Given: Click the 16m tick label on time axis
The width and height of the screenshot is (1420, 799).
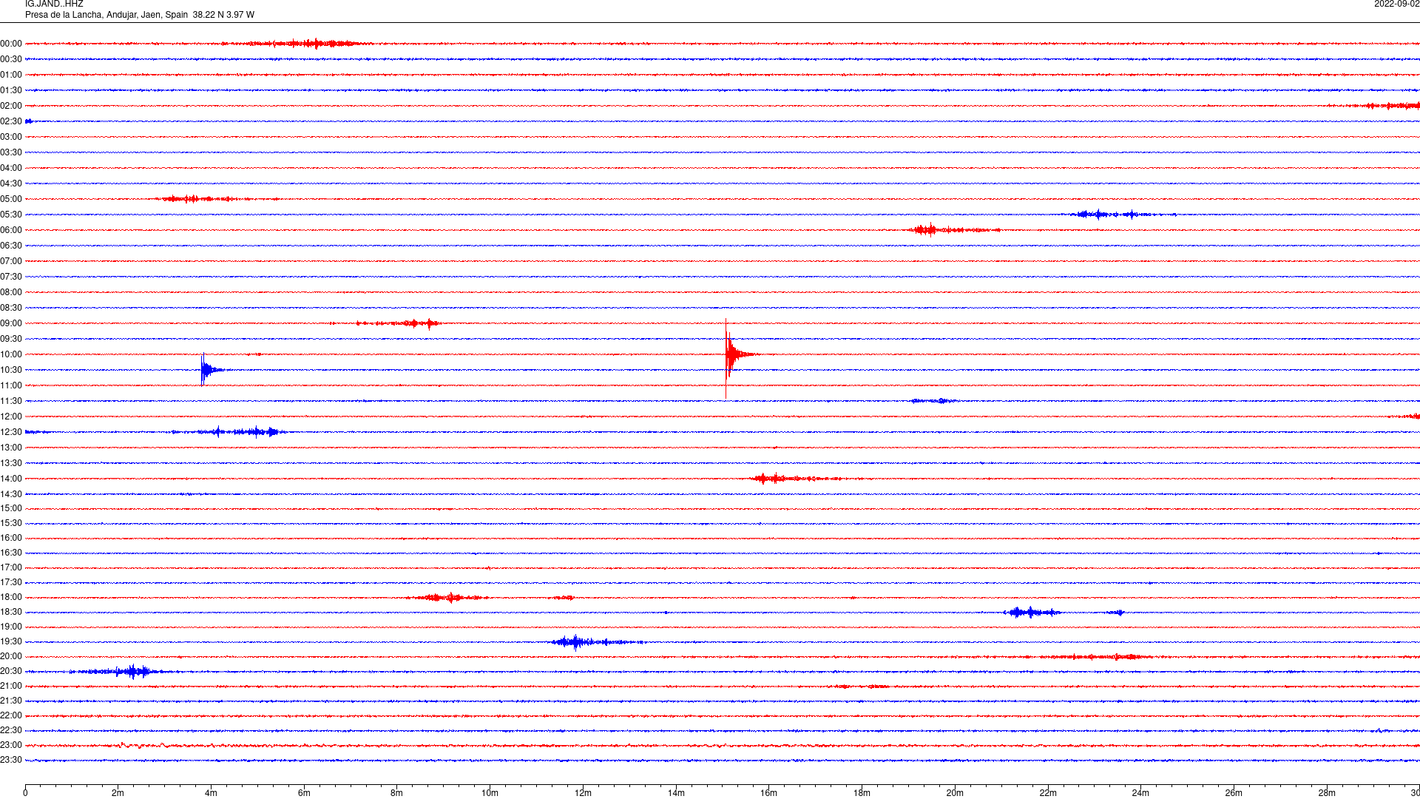Looking at the screenshot, I should (768, 793).
